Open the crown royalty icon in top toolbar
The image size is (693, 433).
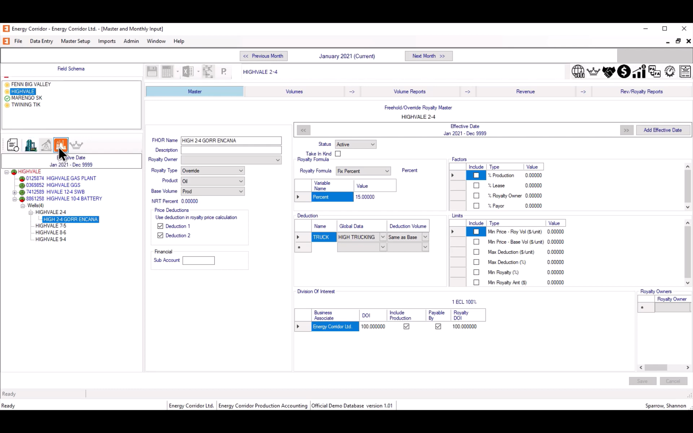[x=593, y=71]
